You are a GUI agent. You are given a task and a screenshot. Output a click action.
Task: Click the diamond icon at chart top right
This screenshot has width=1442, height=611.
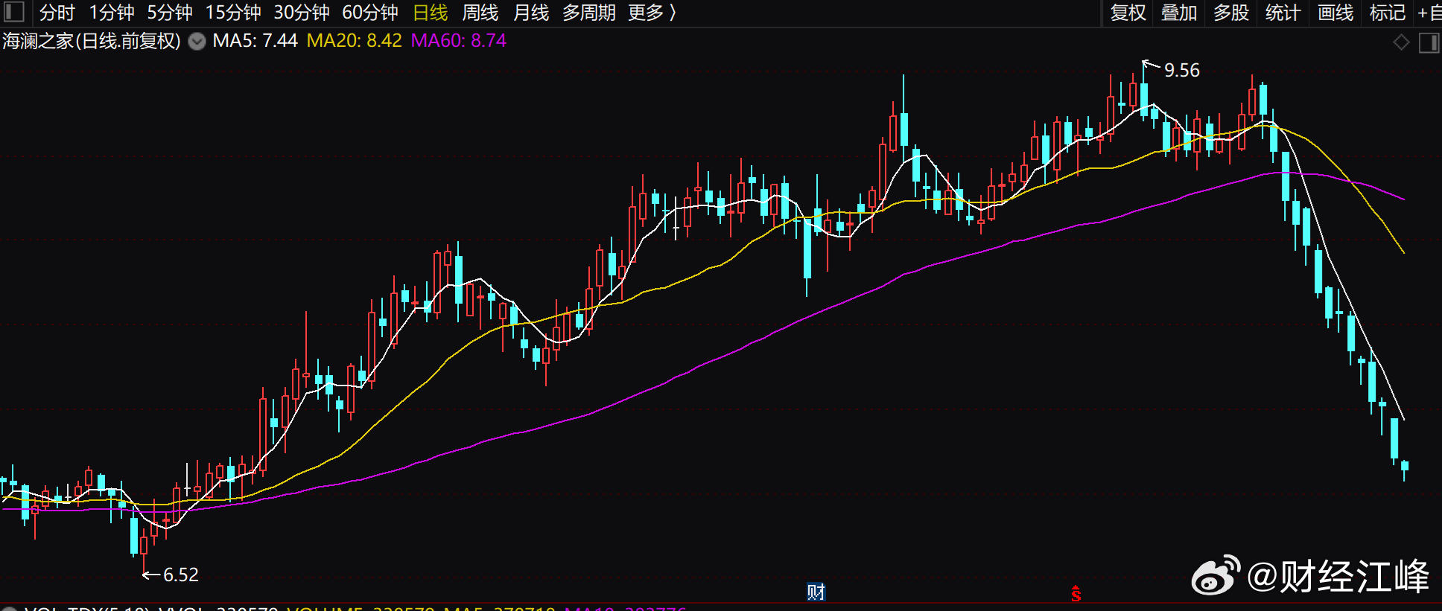[x=1402, y=43]
